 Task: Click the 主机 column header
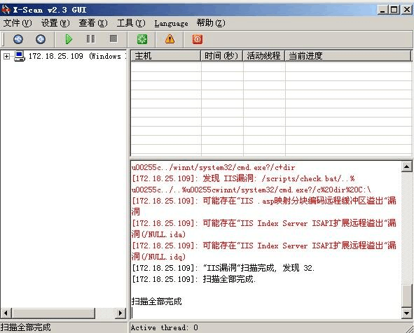(x=166, y=56)
